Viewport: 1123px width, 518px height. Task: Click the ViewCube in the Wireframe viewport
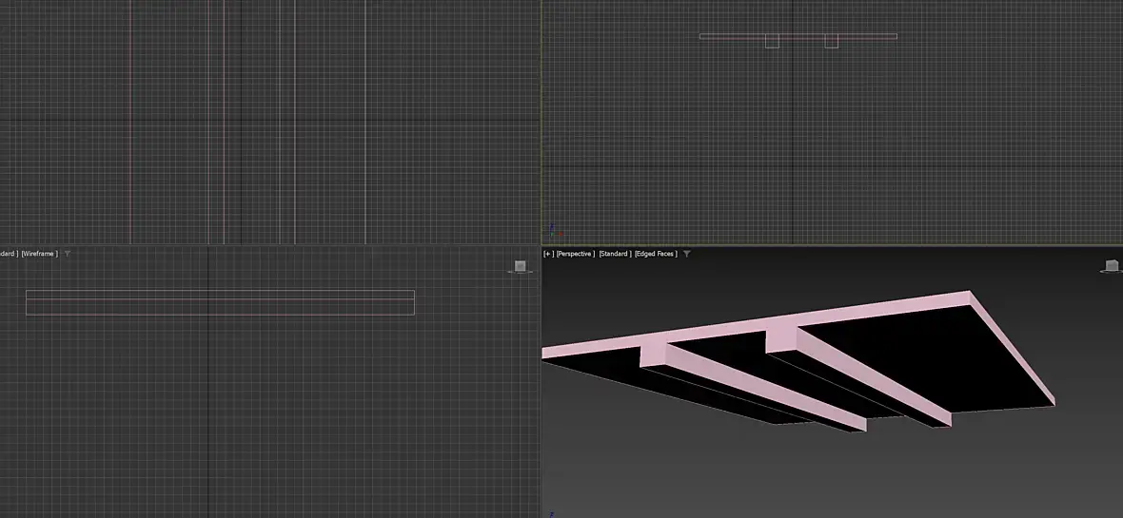coord(520,266)
